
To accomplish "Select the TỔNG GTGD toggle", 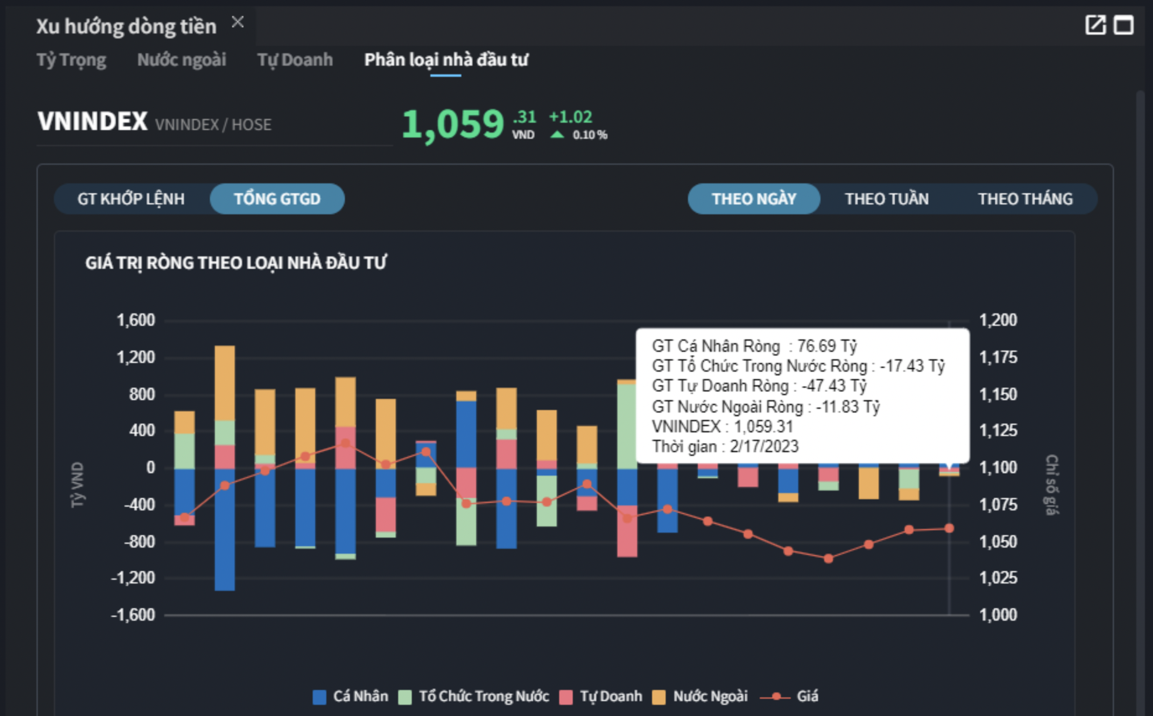I will 277,199.
